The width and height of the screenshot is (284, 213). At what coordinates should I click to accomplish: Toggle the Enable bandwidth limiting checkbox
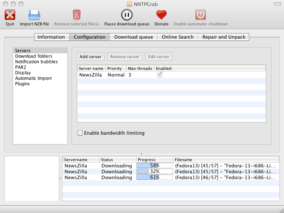(80, 133)
